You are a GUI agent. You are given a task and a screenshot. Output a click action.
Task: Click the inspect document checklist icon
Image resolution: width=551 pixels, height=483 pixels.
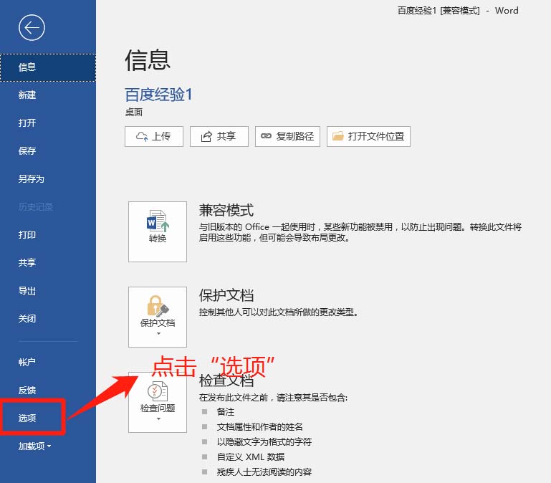[158, 391]
